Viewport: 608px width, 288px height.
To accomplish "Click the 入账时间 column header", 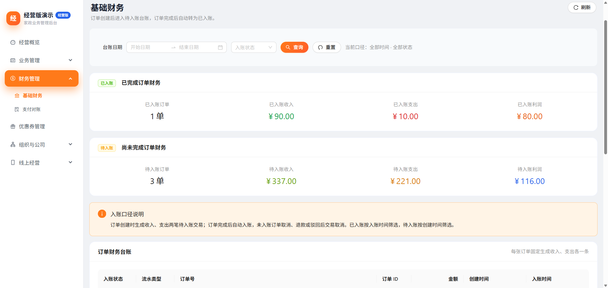I will 542,279.
